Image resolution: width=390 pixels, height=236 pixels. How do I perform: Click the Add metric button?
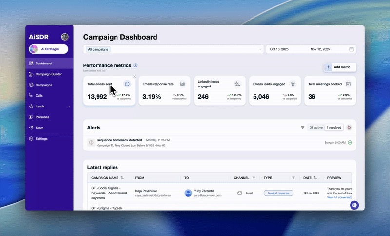(x=340, y=67)
